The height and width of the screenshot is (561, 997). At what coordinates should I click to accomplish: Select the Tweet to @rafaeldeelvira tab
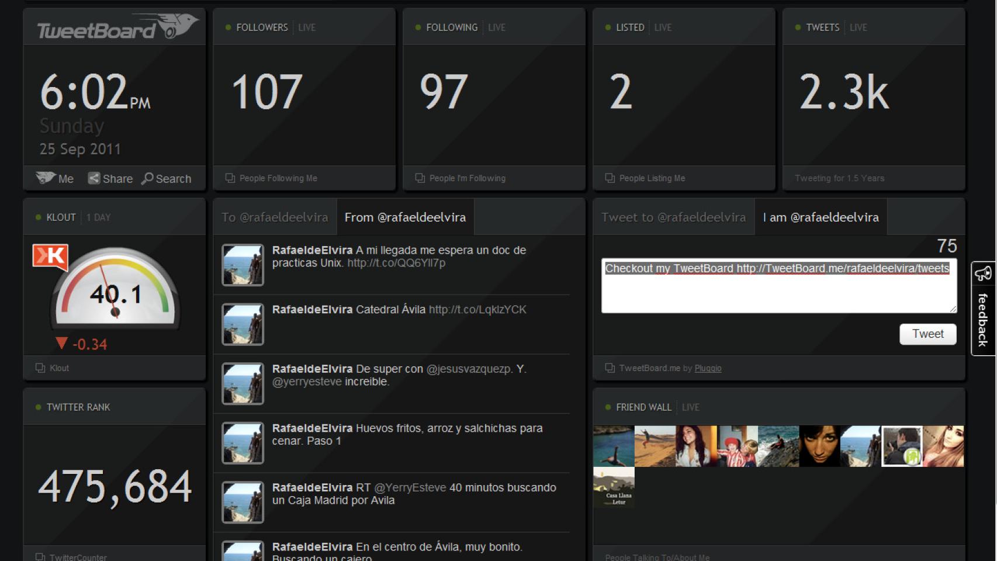tap(673, 217)
